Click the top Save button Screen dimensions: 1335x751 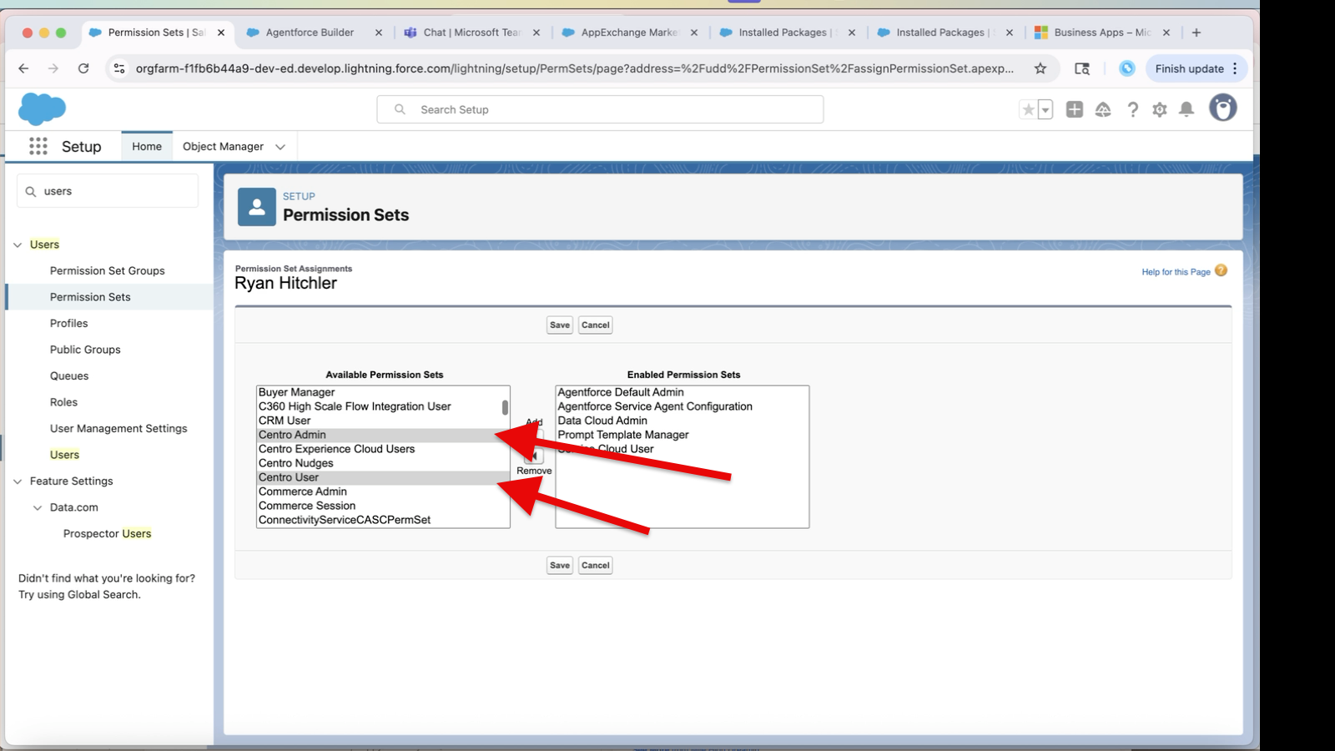point(560,325)
